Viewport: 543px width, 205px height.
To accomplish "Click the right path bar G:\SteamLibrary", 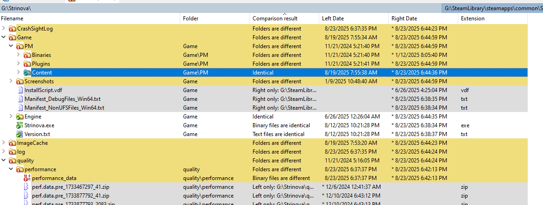I will (x=492, y=8).
